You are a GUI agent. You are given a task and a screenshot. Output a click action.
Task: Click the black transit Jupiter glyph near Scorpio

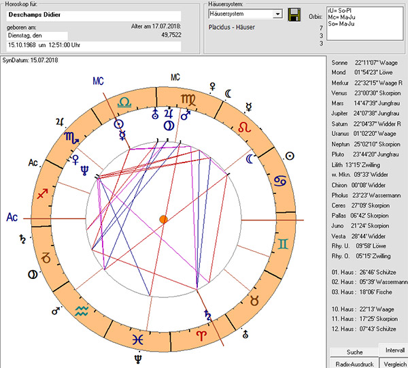click(x=60, y=122)
